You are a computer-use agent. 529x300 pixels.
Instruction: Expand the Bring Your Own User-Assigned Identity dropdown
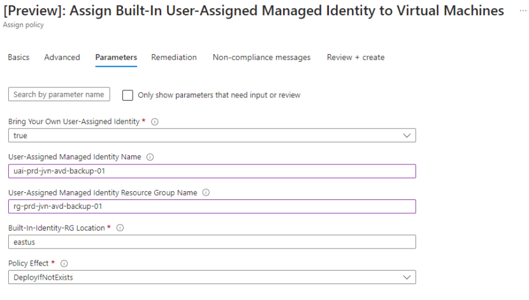(x=212, y=136)
